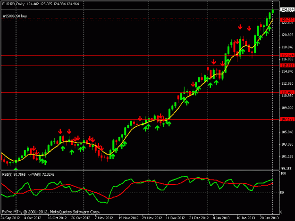This screenshot has width=295, height=221.
Task: Click the 4 Oct 2012 date label
Action: click(33, 218)
